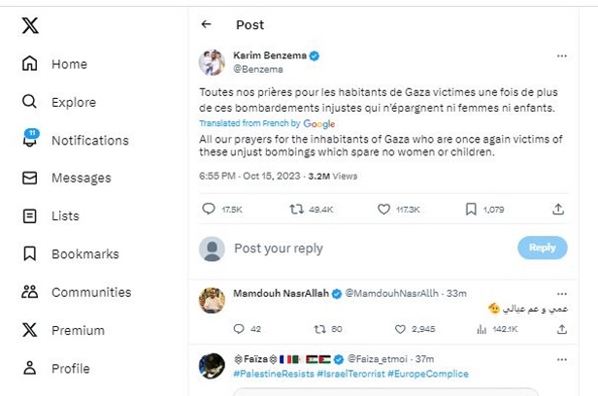
Task: Open Communities from the sidebar
Action: click(x=90, y=292)
